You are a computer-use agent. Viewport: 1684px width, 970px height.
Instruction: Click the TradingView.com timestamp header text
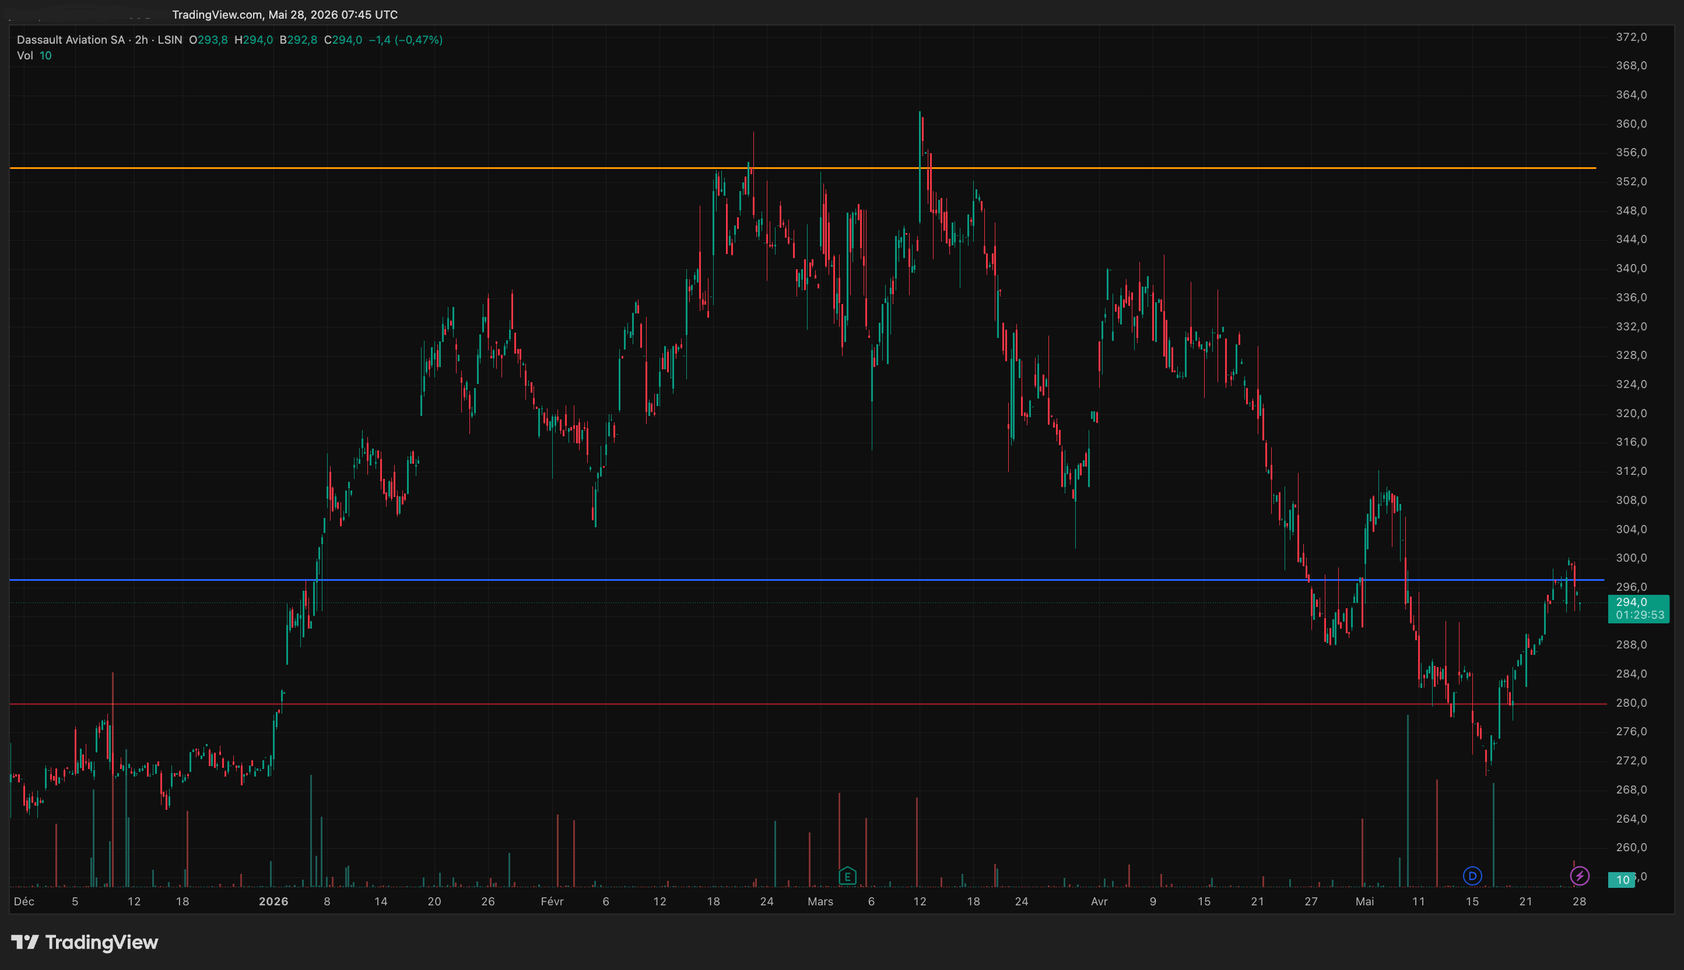click(285, 15)
